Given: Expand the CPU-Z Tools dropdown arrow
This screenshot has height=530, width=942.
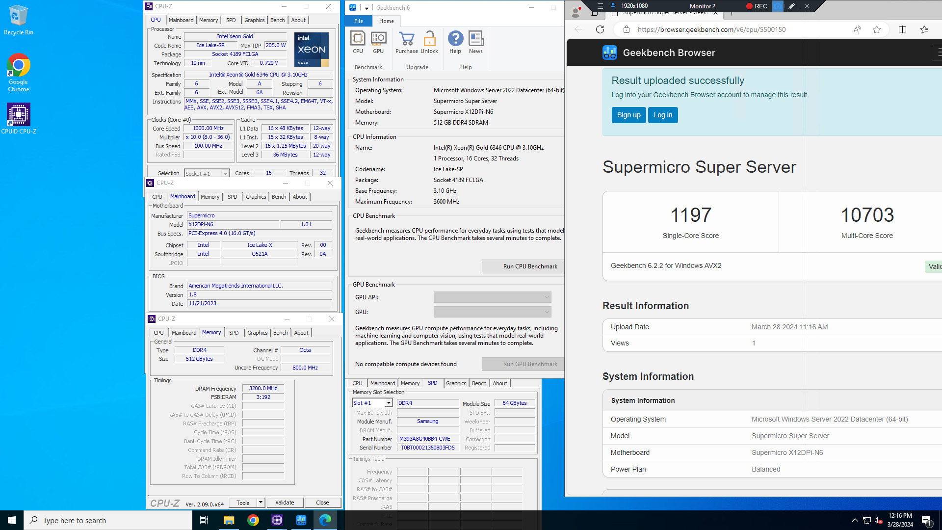Looking at the screenshot, I should tap(261, 503).
